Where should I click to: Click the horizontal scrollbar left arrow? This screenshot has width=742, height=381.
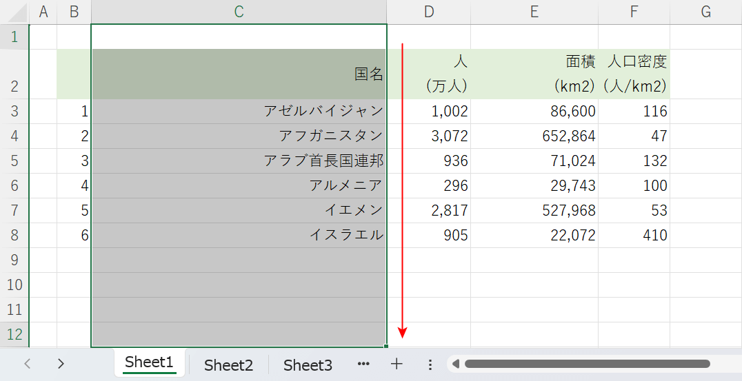(456, 364)
